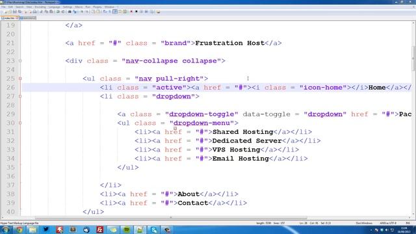Click line number 38 in the margin
The height and width of the screenshot is (234, 416).
[10, 194]
